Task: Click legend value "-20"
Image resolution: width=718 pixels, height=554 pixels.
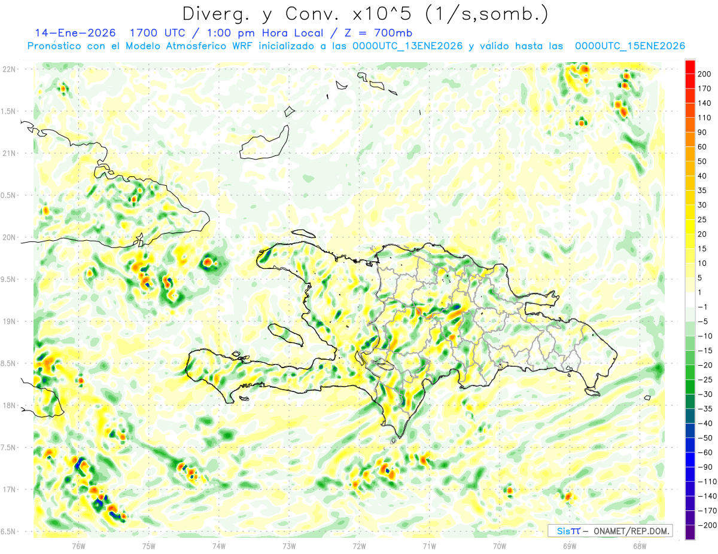Action: [706, 365]
